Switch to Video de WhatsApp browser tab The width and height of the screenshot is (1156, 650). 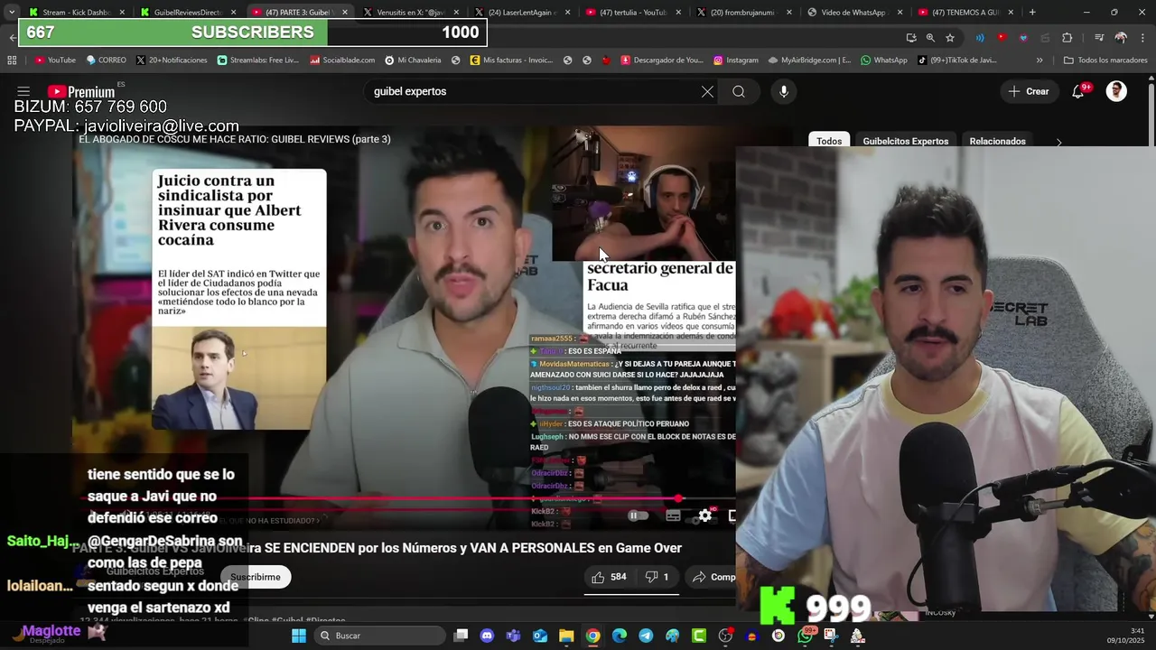(x=853, y=13)
